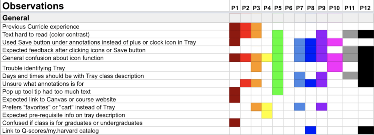Click the blue P8 cell in Link to Q-scores row
The image size is (374, 135).
coord(310,130)
